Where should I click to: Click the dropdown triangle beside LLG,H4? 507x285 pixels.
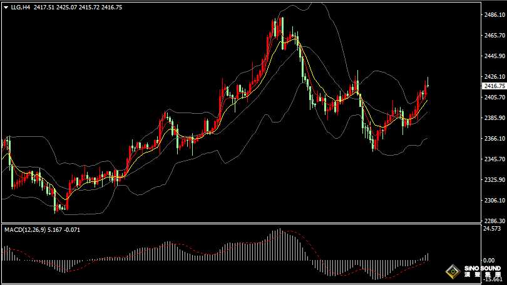[x=6, y=7]
